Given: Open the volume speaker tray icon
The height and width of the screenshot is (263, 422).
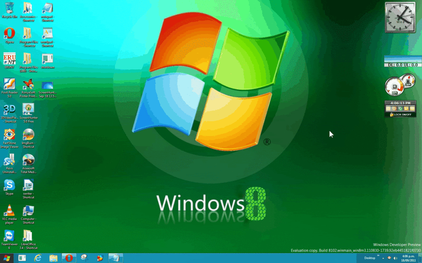Looking at the screenshot, I should pos(395,258).
